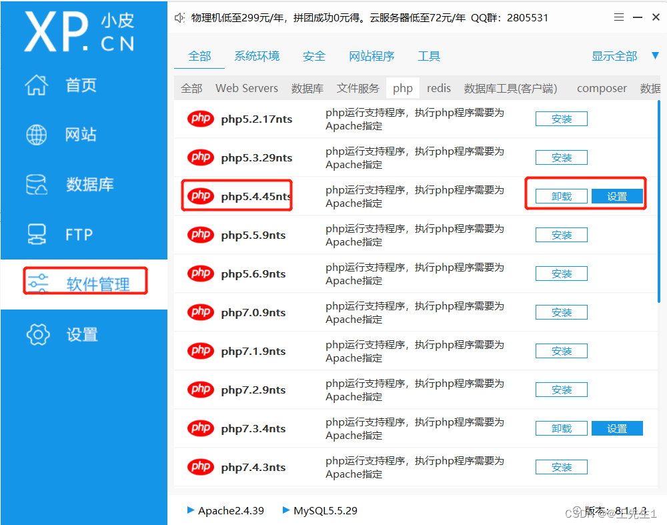Switch to the 系统环境 tab

point(257,56)
